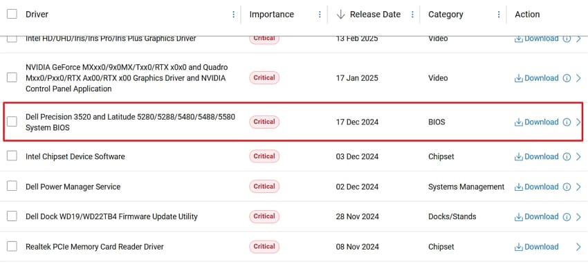Click the Critical badge for Intel Chipset Software
588x271 pixels.
[264, 156]
